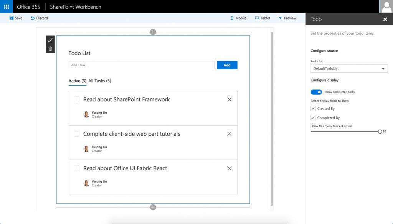Click the Save button in toolbar
Image resolution: width=393 pixels, height=224 pixels.
pos(16,18)
